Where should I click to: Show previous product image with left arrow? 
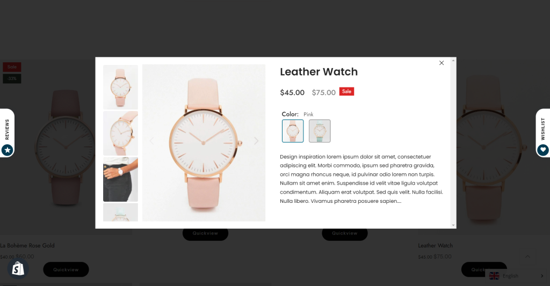pos(151,141)
